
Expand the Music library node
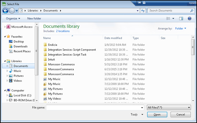7,71
